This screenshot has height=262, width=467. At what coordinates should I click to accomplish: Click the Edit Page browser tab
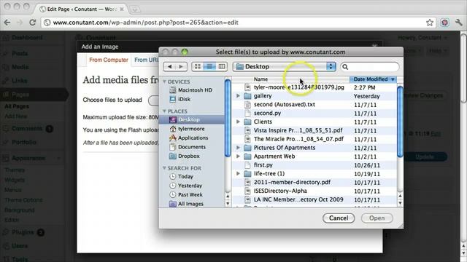coord(81,9)
